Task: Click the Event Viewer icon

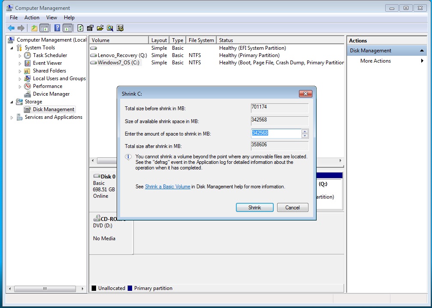Action: click(27, 63)
